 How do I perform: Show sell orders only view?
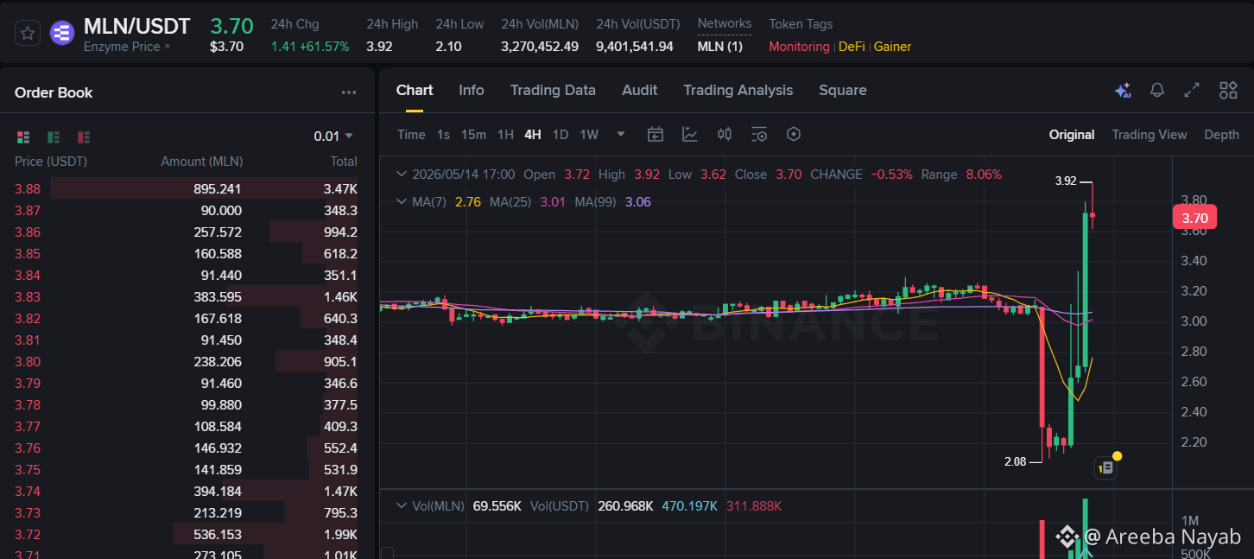click(x=84, y=137)
